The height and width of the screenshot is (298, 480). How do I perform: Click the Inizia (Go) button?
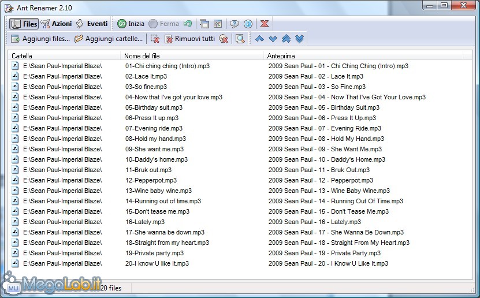131,24
